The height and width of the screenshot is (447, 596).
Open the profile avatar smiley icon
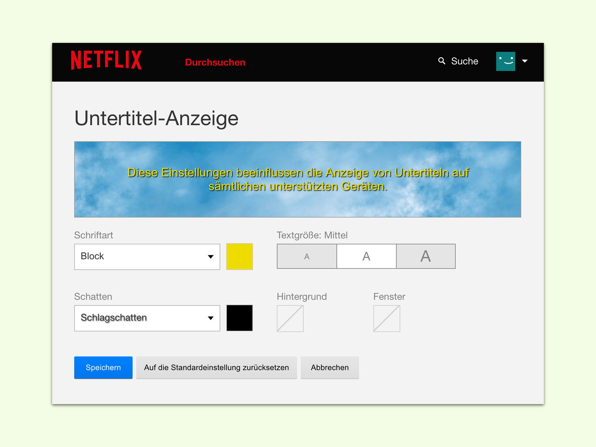[505, 61]
